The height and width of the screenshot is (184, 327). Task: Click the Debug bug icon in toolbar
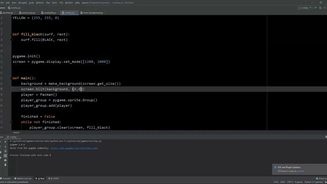320,8
